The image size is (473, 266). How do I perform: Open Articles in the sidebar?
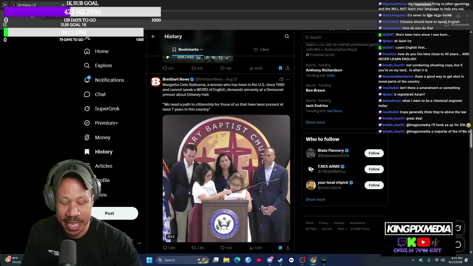click(x=98, y=166)
